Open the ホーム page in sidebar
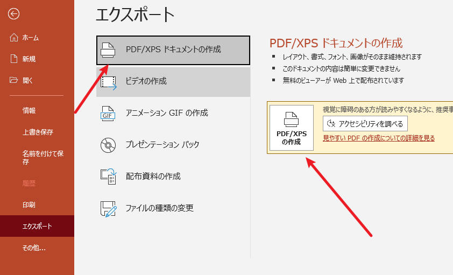Screen dimensions: 453x275 point(37,38)
